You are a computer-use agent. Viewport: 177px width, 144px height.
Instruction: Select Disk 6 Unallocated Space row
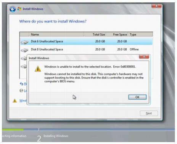pyautogui.click(x=86, y=41)
